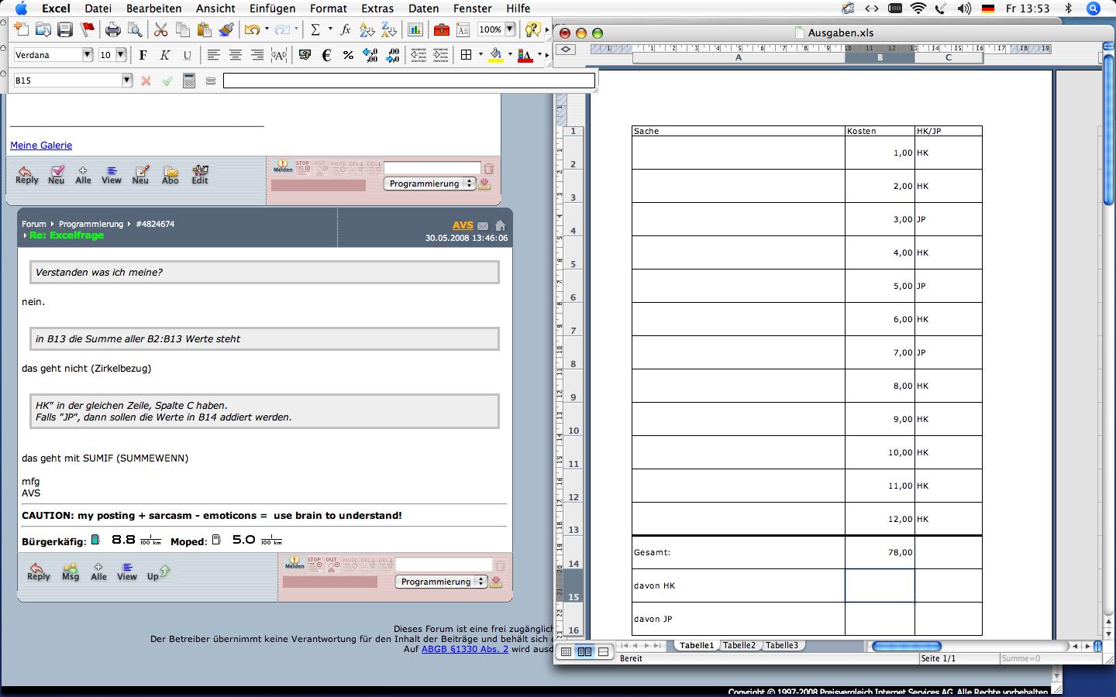
Task: Open the Daten menu
Action: coord(423,9)
